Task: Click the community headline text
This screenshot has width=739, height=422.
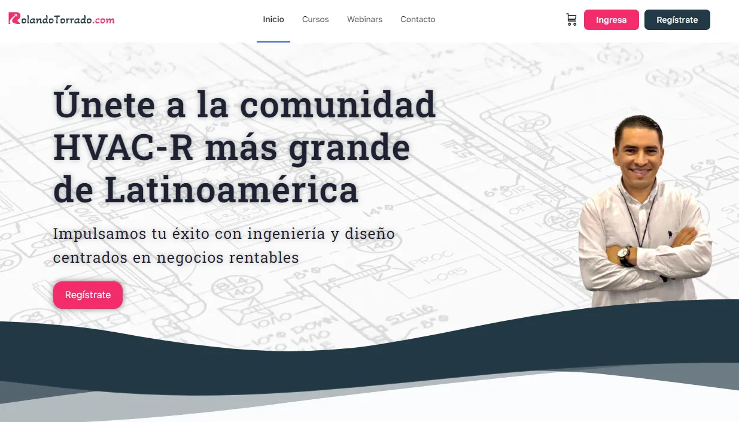Action: (244, 145)
